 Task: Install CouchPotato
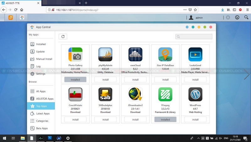(75, 119)
